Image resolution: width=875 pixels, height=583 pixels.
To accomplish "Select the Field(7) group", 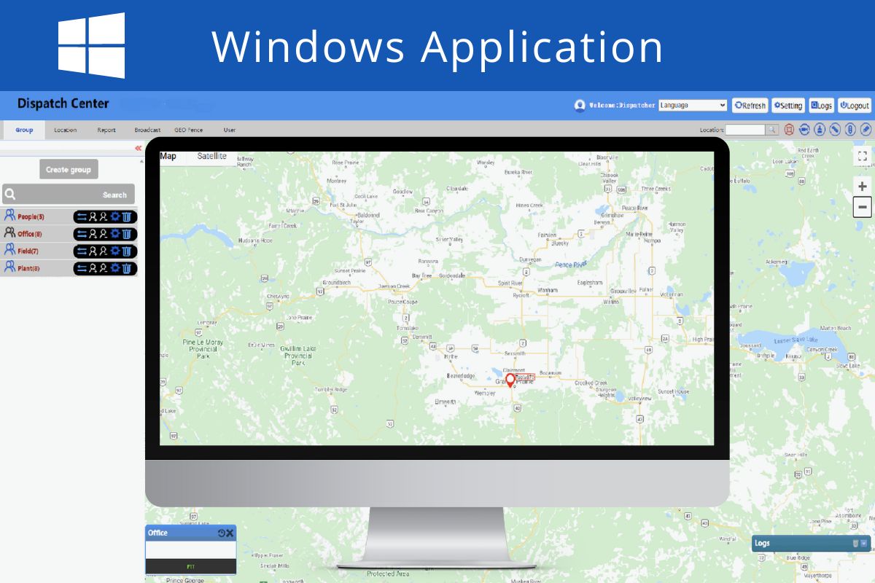I will click(x=28, y=251).
